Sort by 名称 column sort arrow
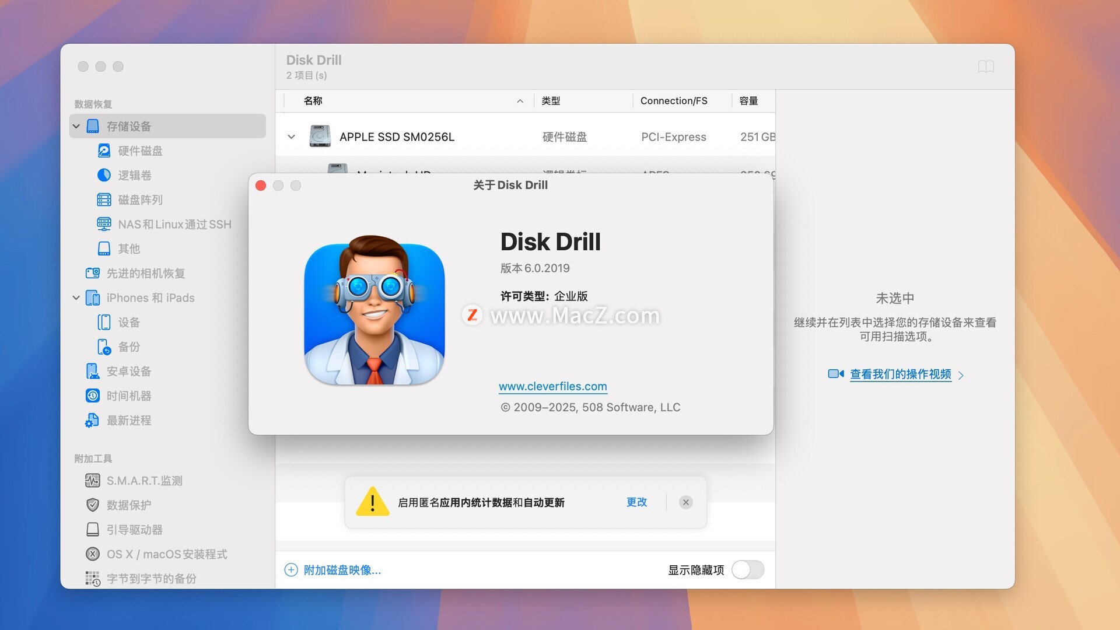 tap(520, 101)
